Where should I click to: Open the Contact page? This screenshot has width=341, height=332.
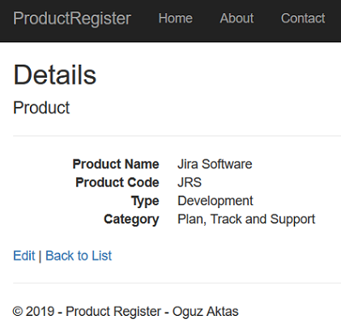coord(303,19)
